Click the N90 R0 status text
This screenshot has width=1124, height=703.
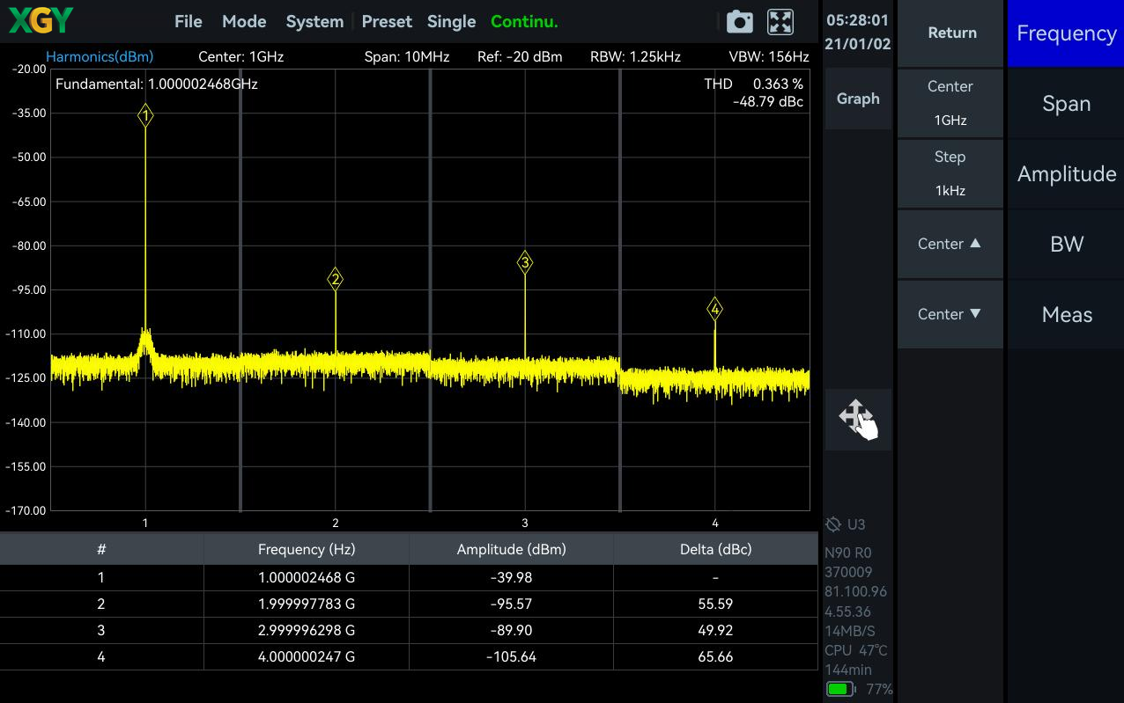pos(847,553)
